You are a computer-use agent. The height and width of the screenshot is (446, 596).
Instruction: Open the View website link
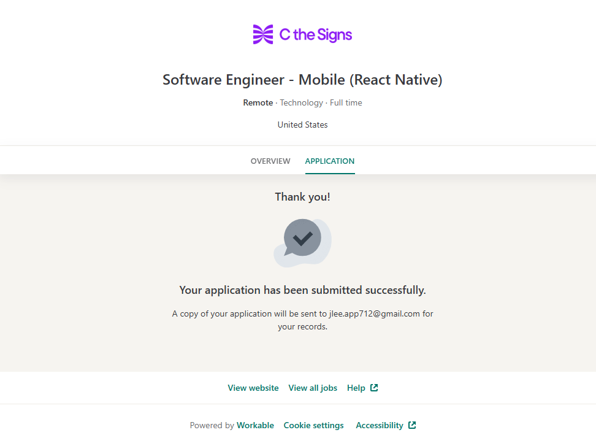point(253,388)
